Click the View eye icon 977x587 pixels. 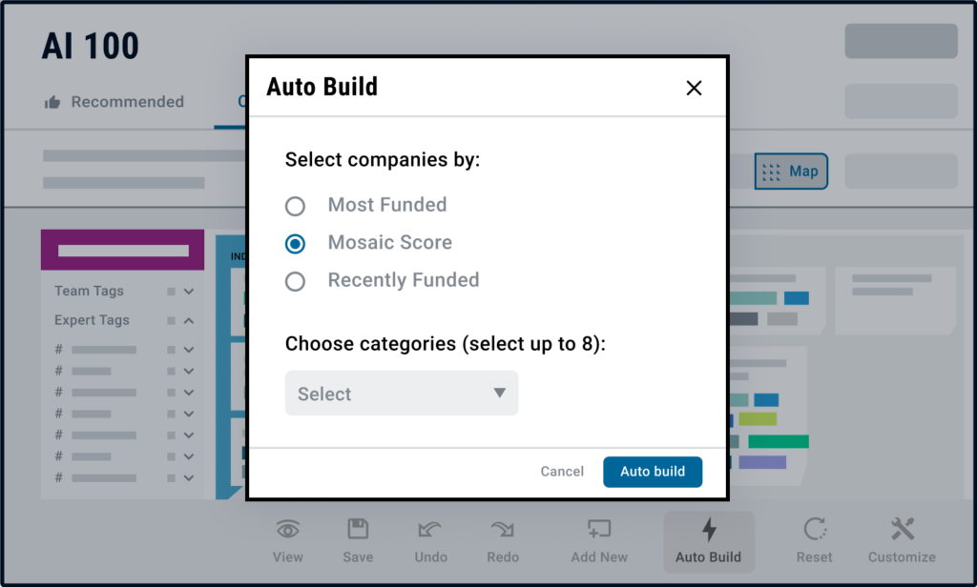[x=288, y=530]
